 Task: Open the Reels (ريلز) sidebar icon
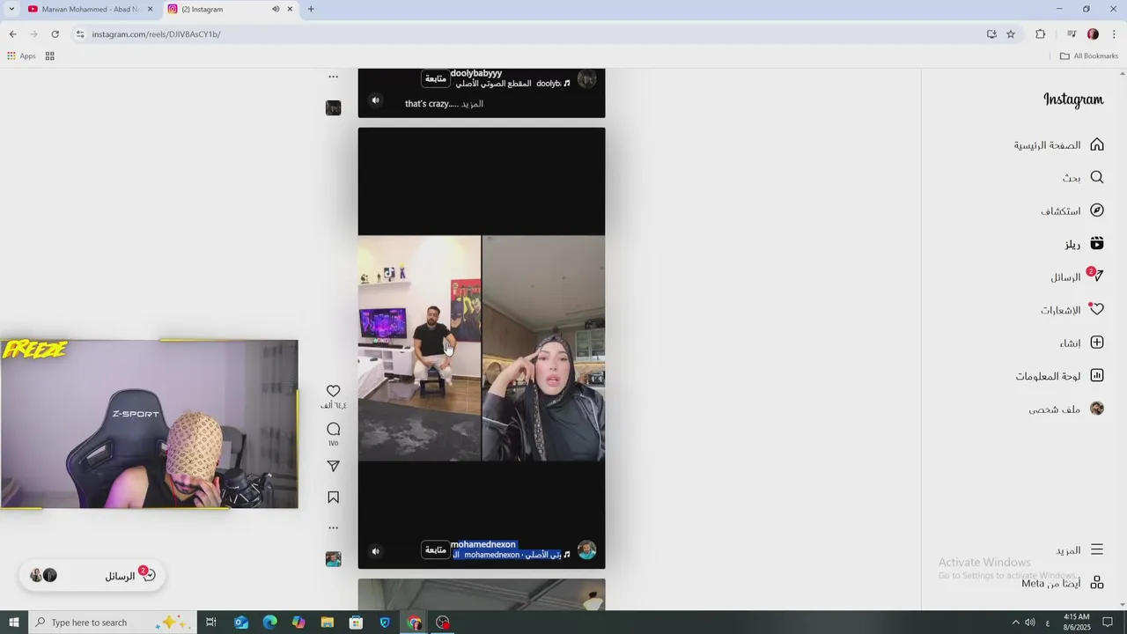[x=1097, y=243]
